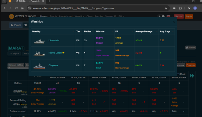The height and width of the screenshot is (117, 202).
Task: Select the Random Battles tab
Action: click(x=16, y=65)
